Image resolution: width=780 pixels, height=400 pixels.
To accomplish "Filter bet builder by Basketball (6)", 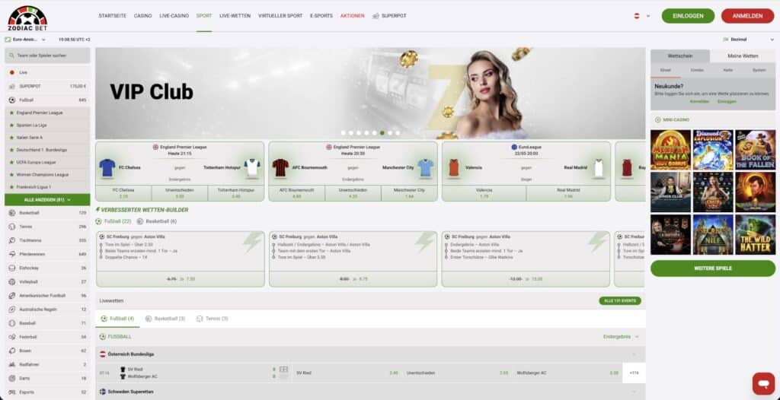I will tap(157, 221).
